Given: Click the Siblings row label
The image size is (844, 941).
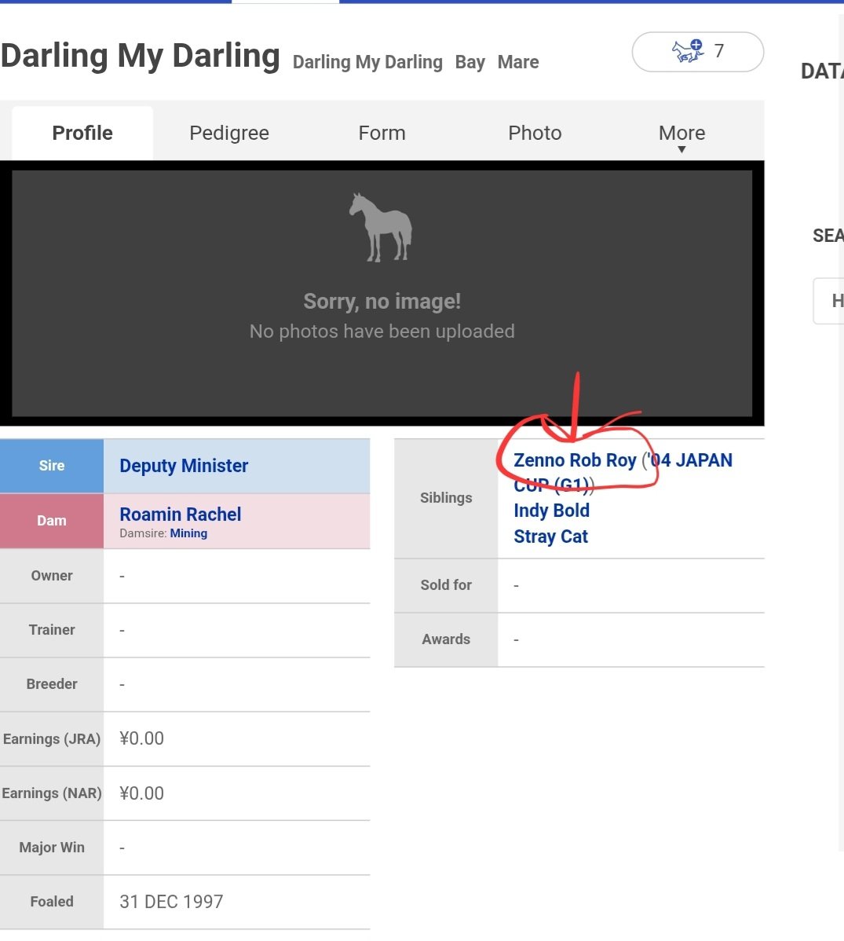Looking at the screenshot, I should [446, 498].
